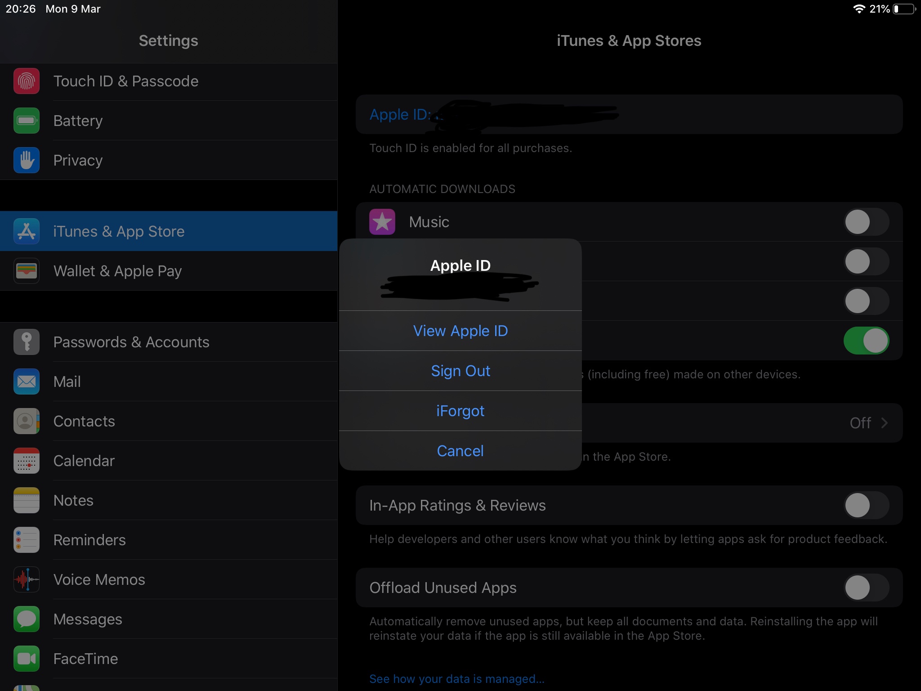921x691 pixels.
Task: Cancel the Apple ID dialog
Action: (x=460, y=451)
